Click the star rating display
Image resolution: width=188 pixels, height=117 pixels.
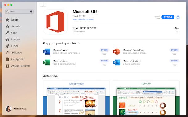click(88, 28)
